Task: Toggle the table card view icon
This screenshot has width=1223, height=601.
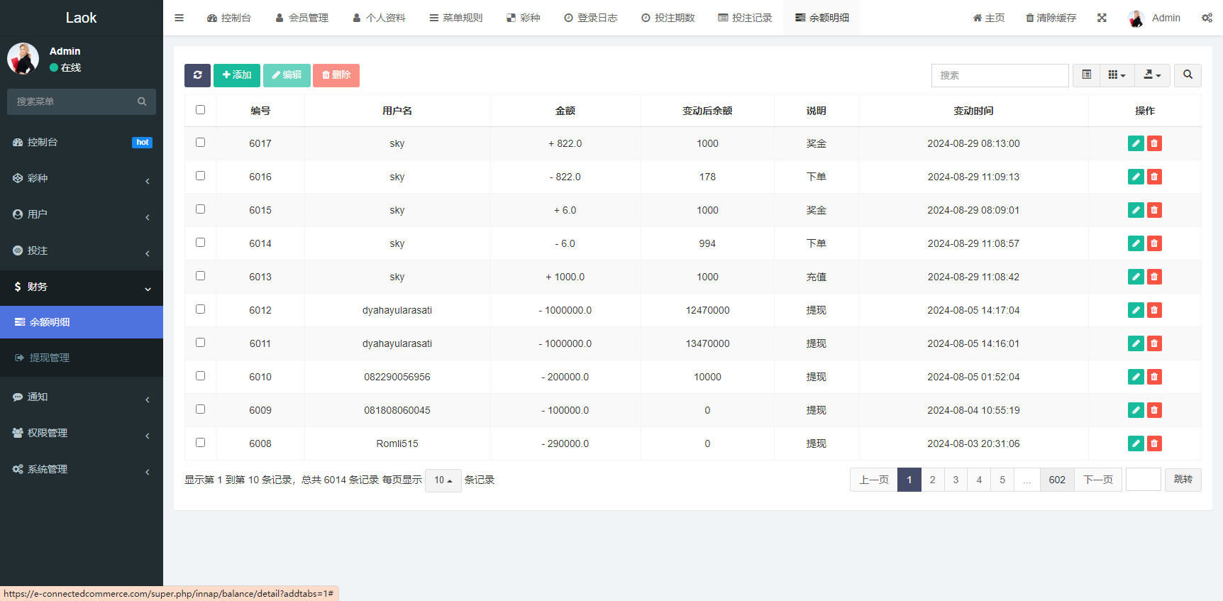Action: point(1086,75)
